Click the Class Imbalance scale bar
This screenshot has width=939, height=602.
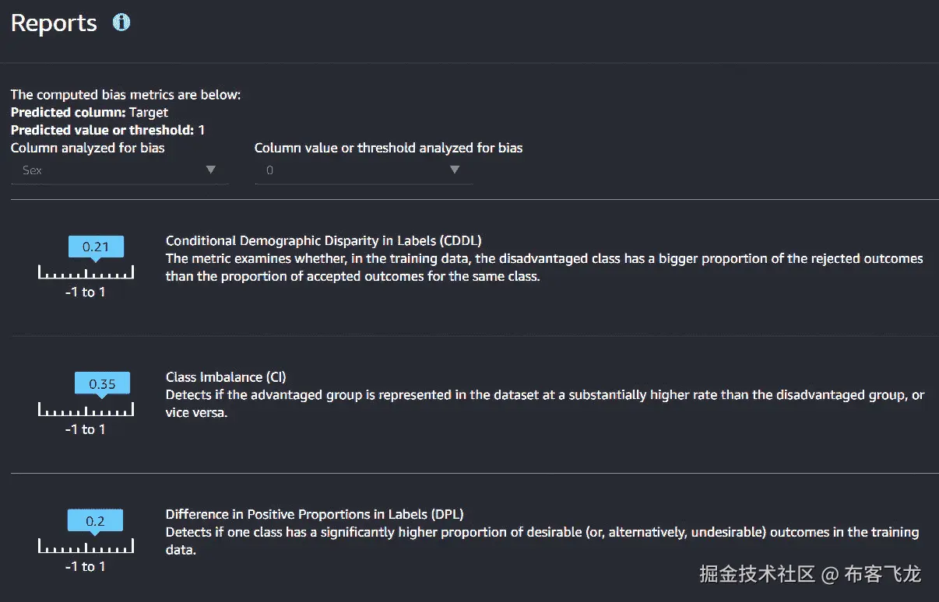(86, 410)
